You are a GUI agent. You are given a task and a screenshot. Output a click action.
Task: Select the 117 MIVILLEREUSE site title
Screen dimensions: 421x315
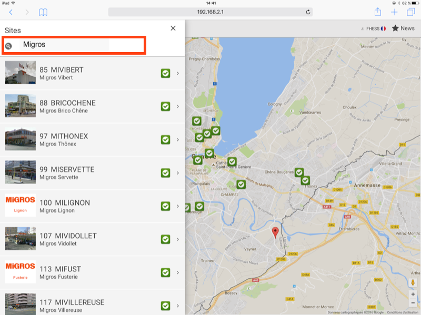click(72, 302)
